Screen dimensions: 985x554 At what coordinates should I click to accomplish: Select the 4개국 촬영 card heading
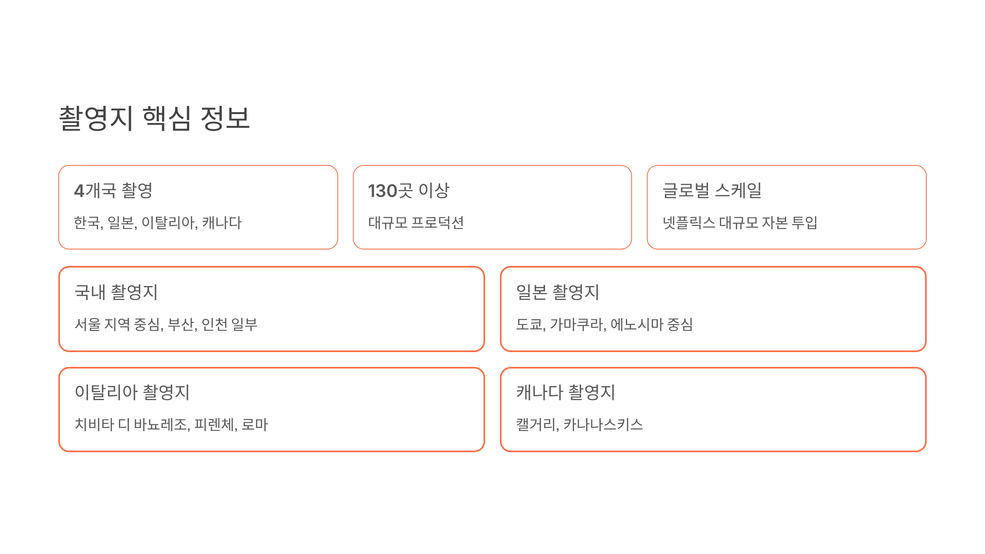113,191
